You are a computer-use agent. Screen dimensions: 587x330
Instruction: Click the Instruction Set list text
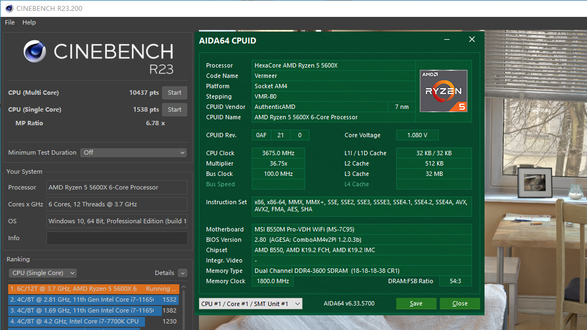[361, 206]
